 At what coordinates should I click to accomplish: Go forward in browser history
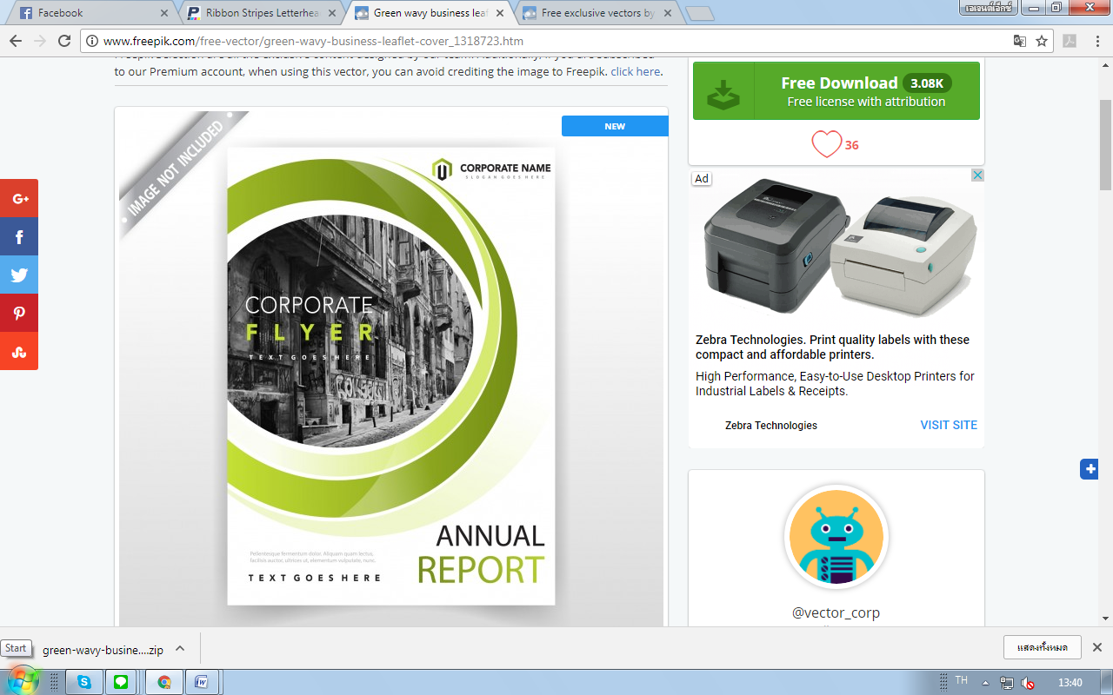click(40, 41)
